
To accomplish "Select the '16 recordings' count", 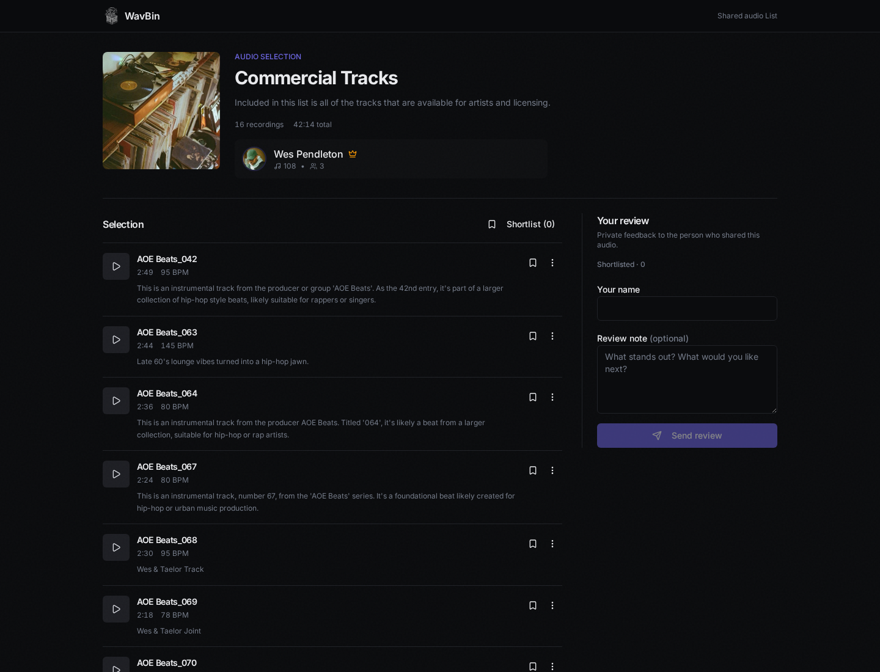I will tap(259, 125).
